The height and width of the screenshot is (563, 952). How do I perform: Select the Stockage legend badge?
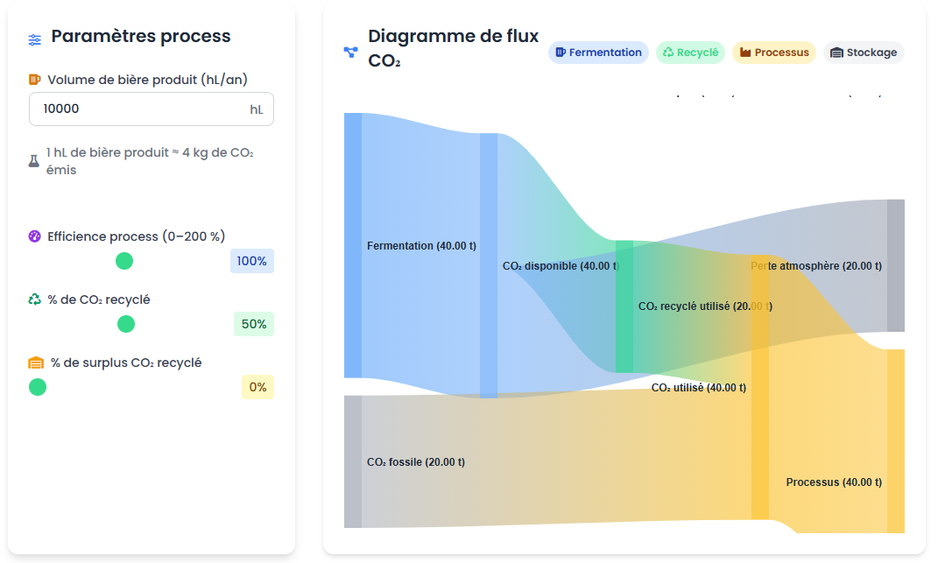[x=863, y=53]
